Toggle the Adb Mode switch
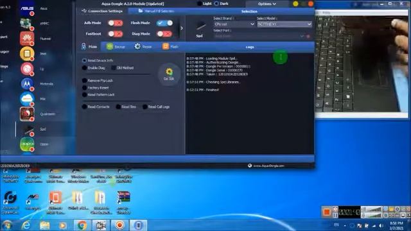This screenshot has width=411, height=231. pos(116,23)
